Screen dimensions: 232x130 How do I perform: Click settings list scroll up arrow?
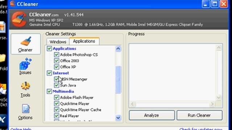118,49
